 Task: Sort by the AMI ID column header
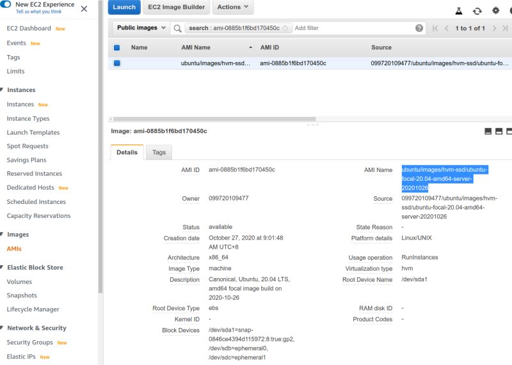tap(269, 48)
